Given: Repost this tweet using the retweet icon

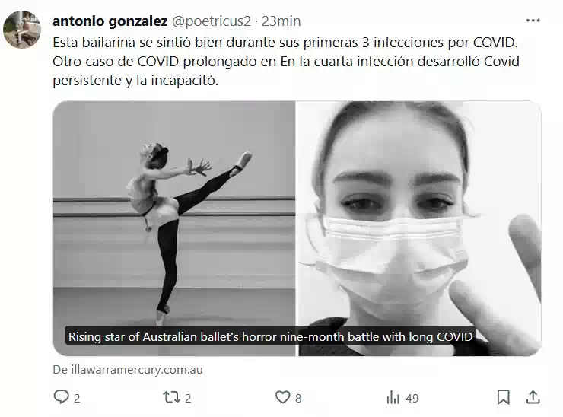Looking at the screenshot, I should 171,398.
